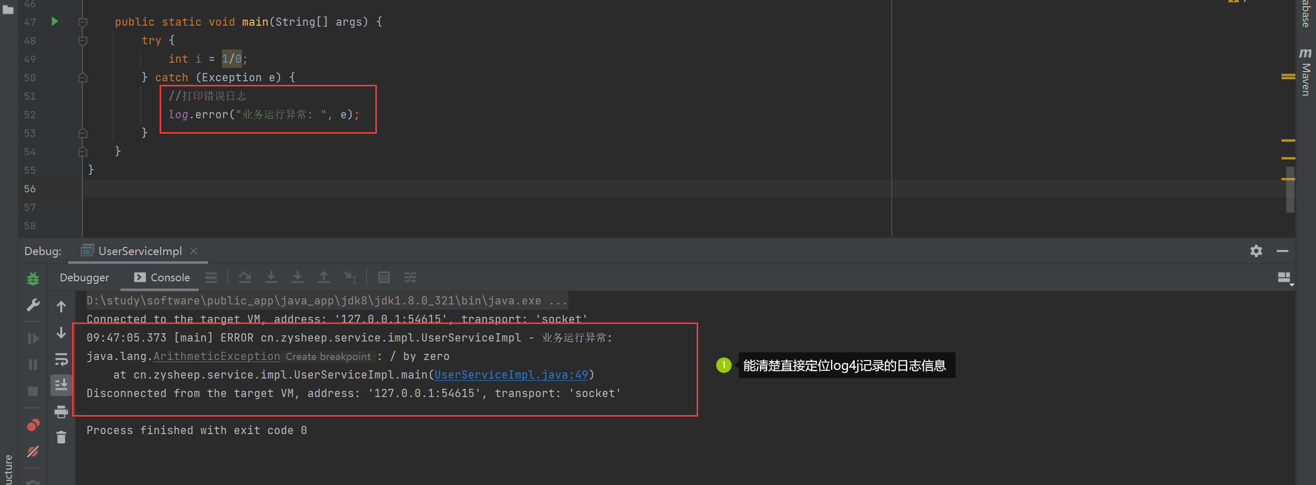Collapse the catch block fold marker
The width and height of the screenshot is (1316, 485).
pos(82,78)
